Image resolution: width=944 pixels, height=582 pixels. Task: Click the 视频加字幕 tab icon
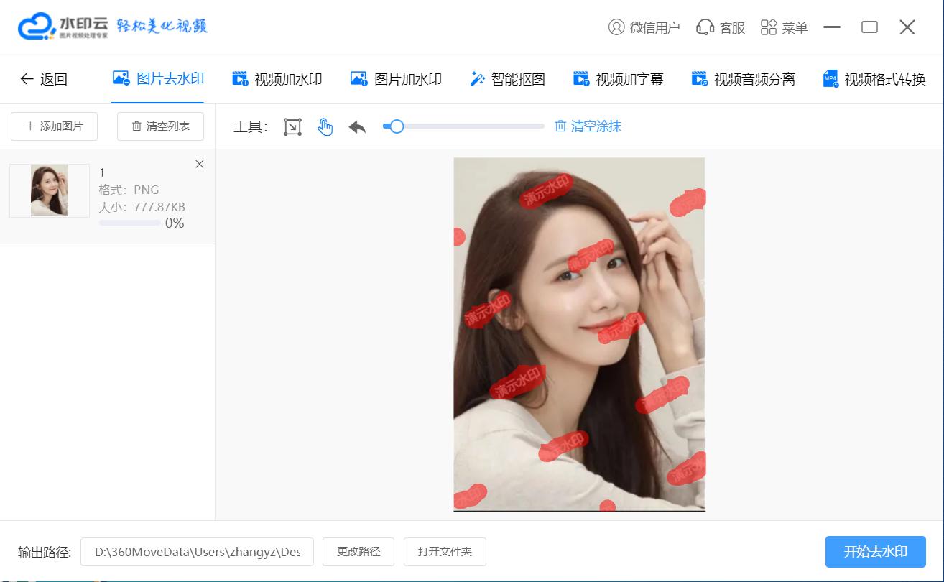pos(581,79)
